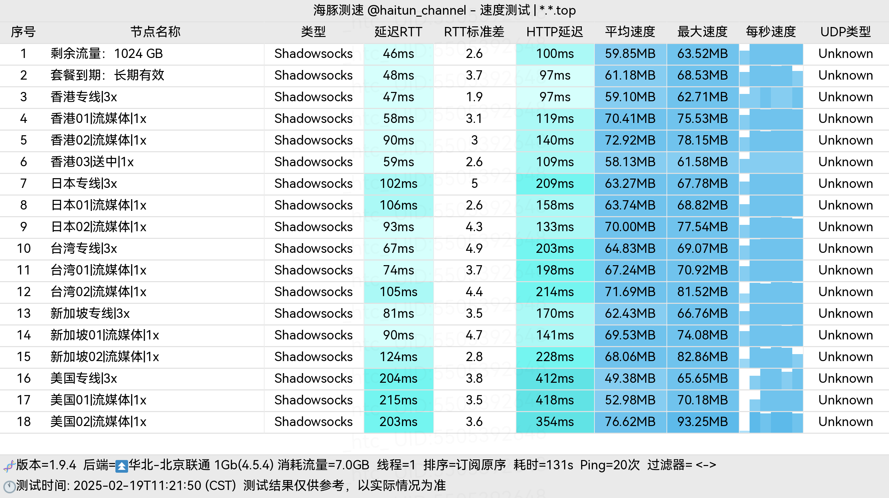Click the 49.38MB average speed cell

pos(630,378)
